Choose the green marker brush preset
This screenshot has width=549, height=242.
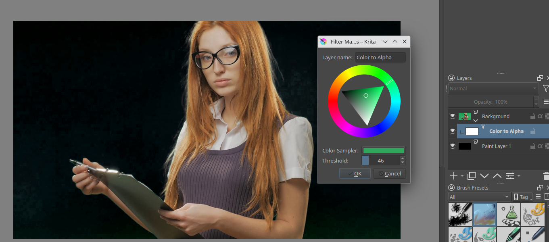point(508,234)
